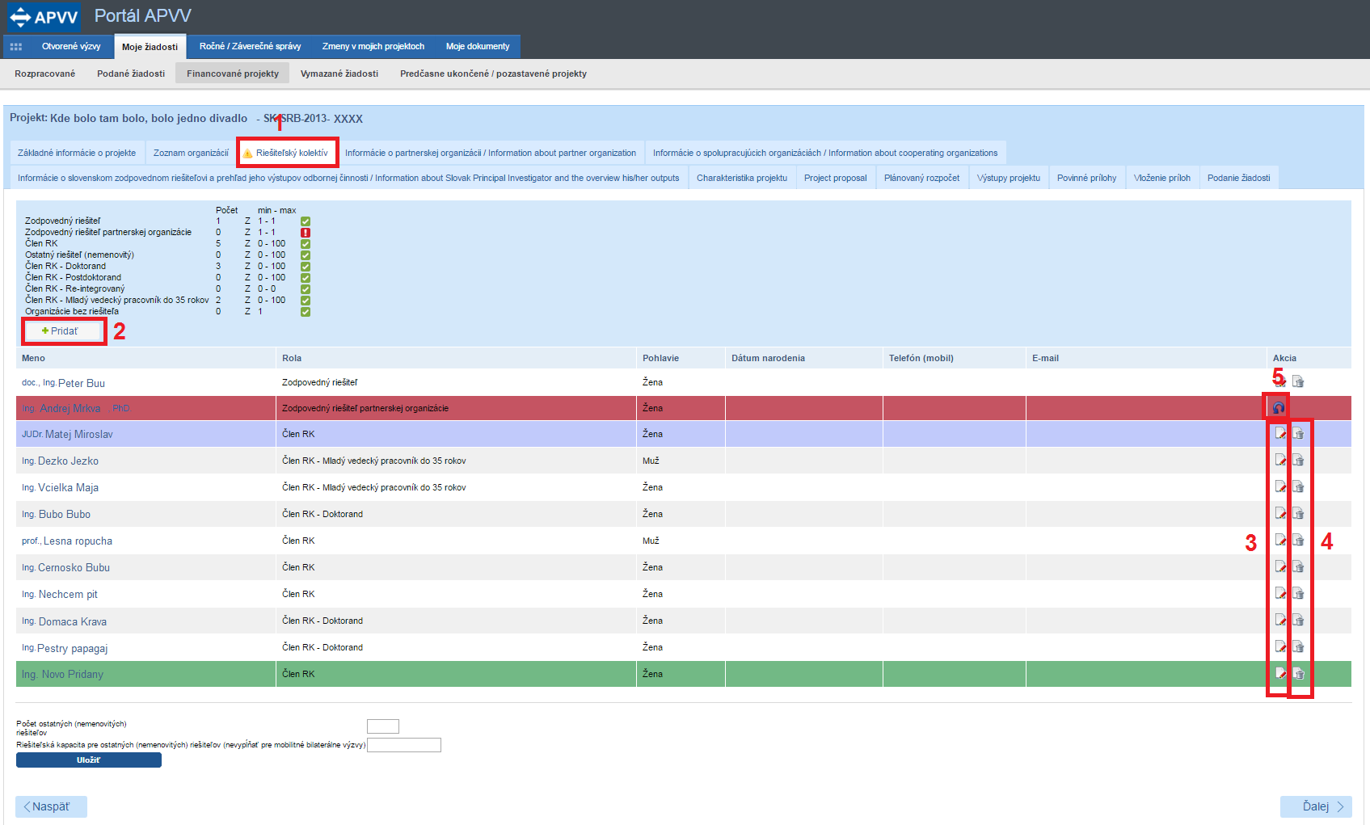This screenshot has width=1370, height=825.
Task: Delete Domaca Krava entry
Action: (1298, 620)
